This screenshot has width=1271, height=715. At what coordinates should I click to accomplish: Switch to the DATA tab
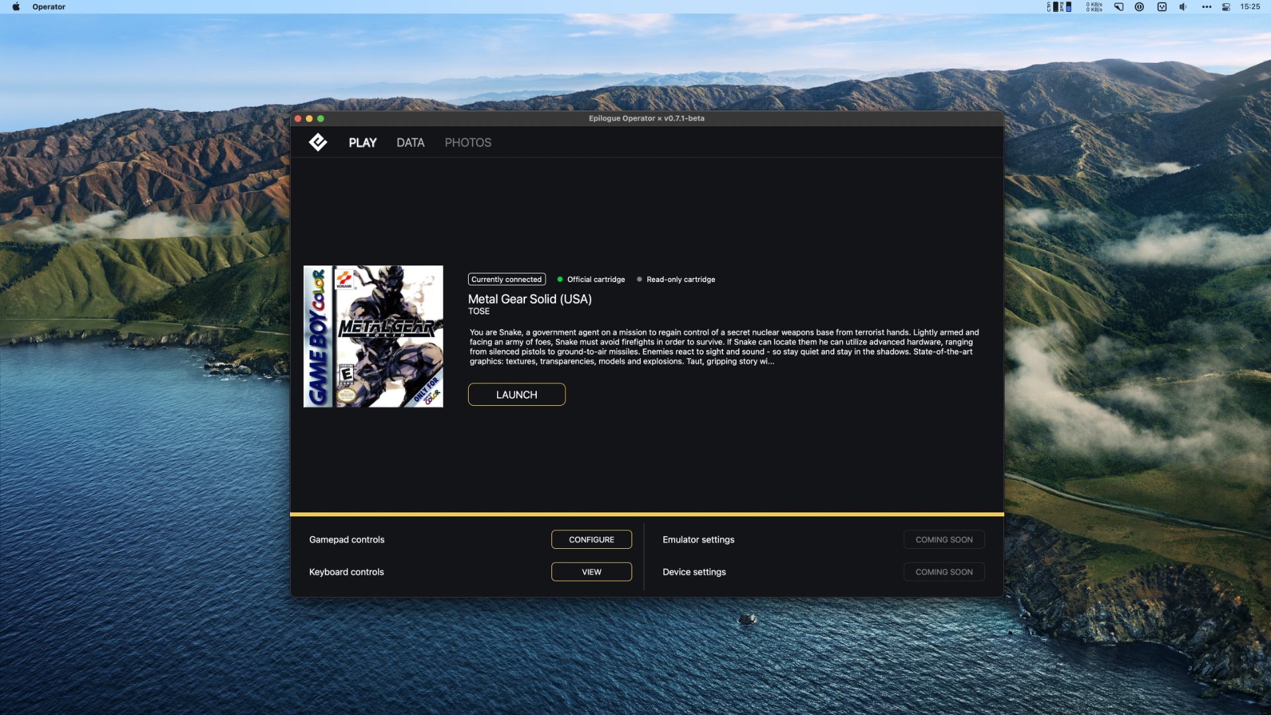tap(410, 142)
